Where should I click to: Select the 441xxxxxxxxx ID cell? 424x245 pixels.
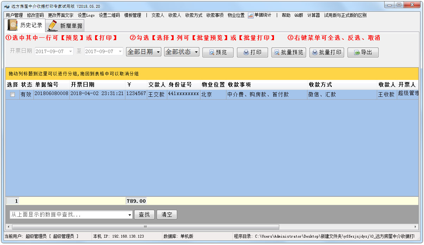183,94
